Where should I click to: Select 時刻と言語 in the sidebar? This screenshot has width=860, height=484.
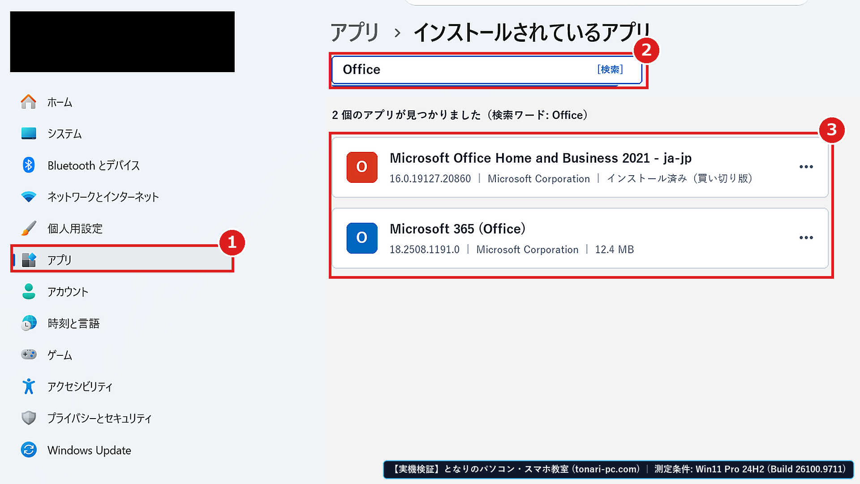(73, 323)
